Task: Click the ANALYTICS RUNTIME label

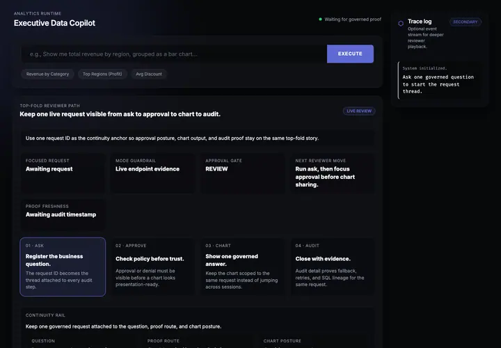Action: point(38,13)
